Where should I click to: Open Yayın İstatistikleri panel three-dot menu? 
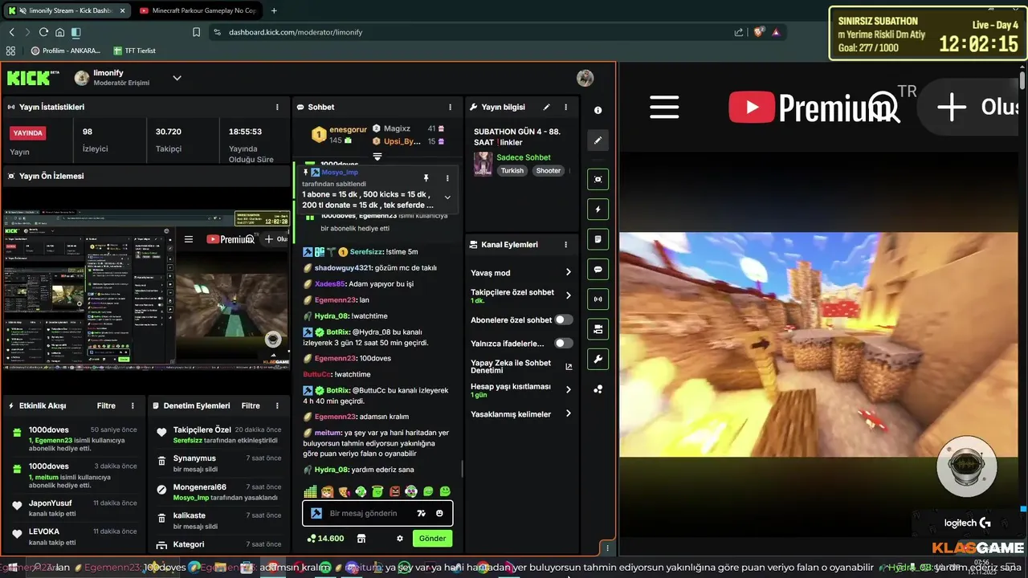(277, 107)
